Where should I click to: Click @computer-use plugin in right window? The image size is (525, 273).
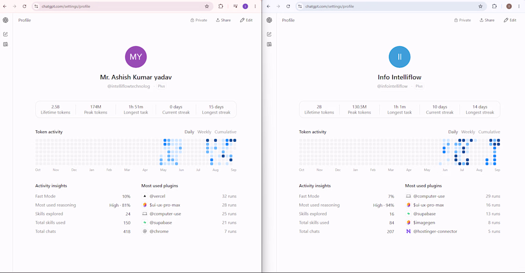point(452,196)
